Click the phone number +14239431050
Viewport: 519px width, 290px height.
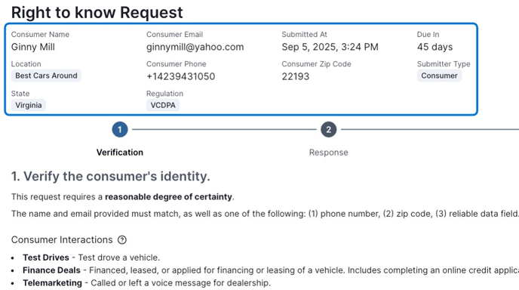[x=181, y=76]
